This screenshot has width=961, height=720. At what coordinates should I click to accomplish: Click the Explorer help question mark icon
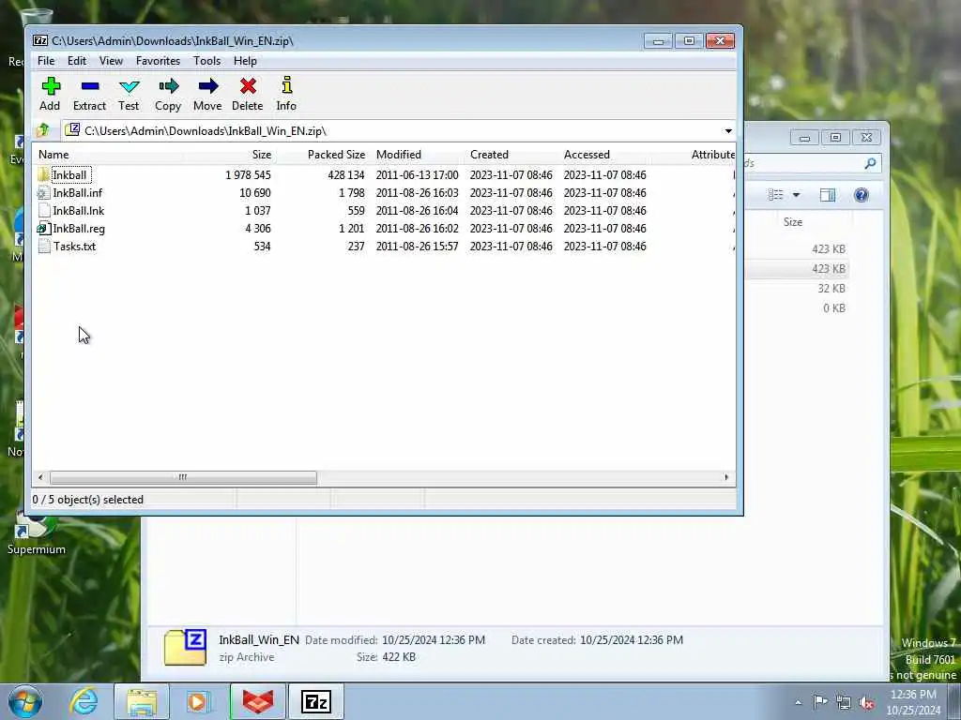tap(862, 195)
